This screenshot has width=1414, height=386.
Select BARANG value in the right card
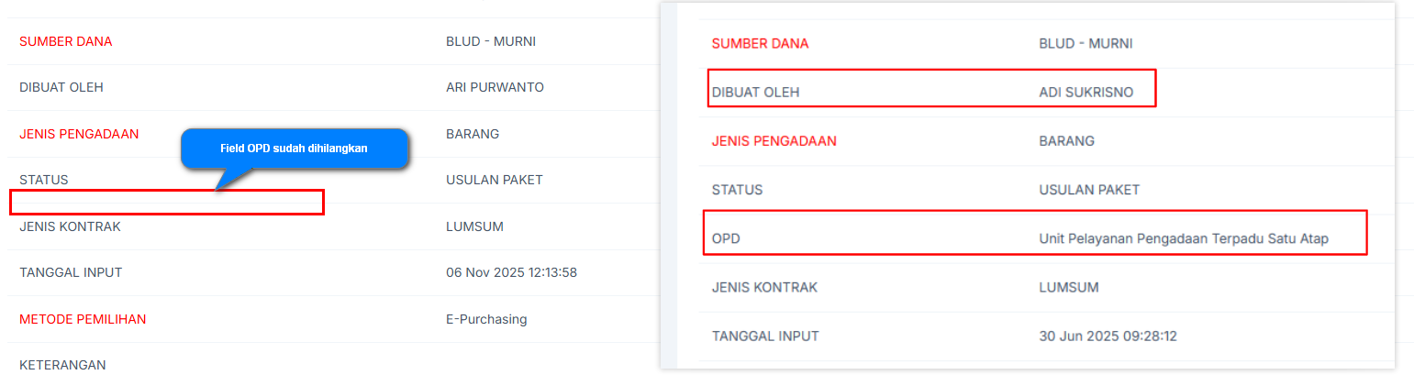[x=1066, y=141]
